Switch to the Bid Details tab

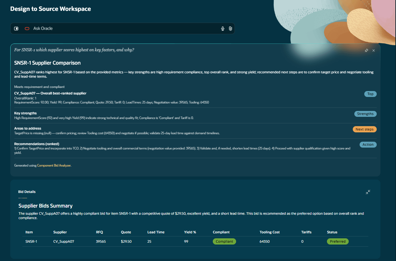27,192
